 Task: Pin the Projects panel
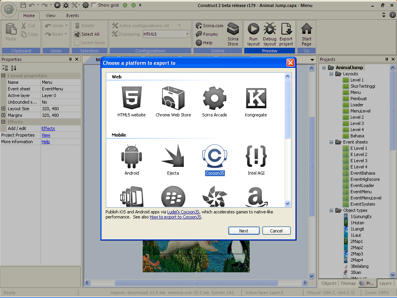pyautogui.click(x=387, y=59)
